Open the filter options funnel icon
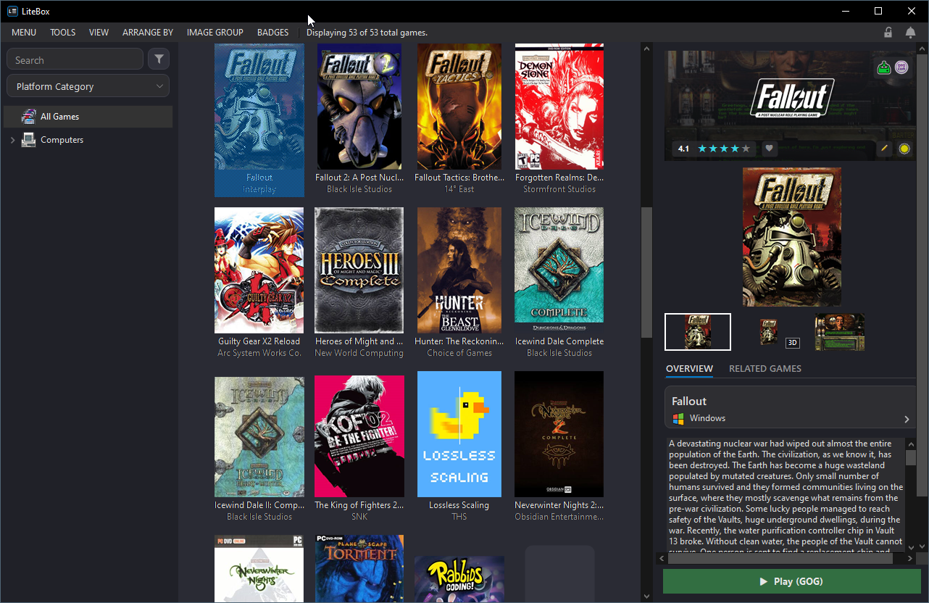The height and width of the screenshot is (603, 929). pos(159,59)
